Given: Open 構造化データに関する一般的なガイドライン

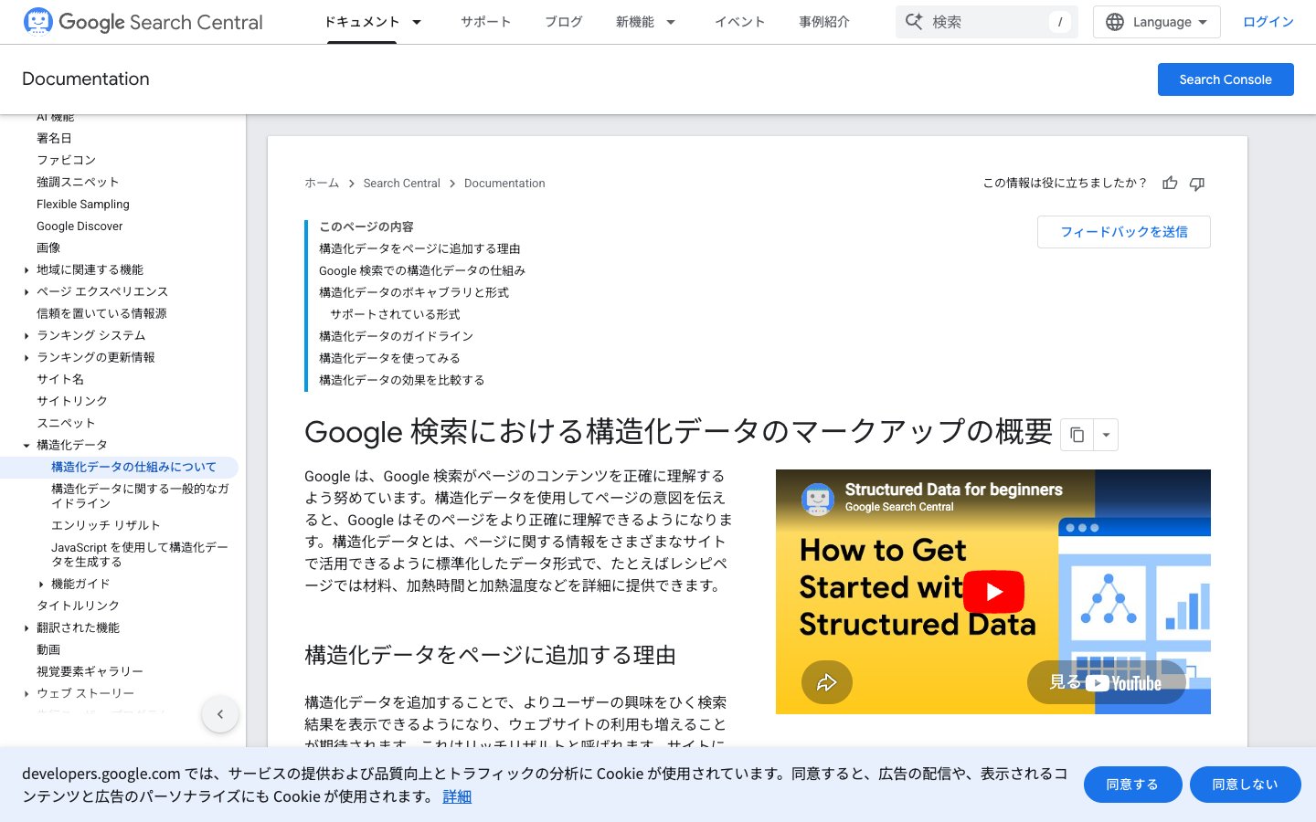Looking at the screenshot, I should tap(141, 496).
